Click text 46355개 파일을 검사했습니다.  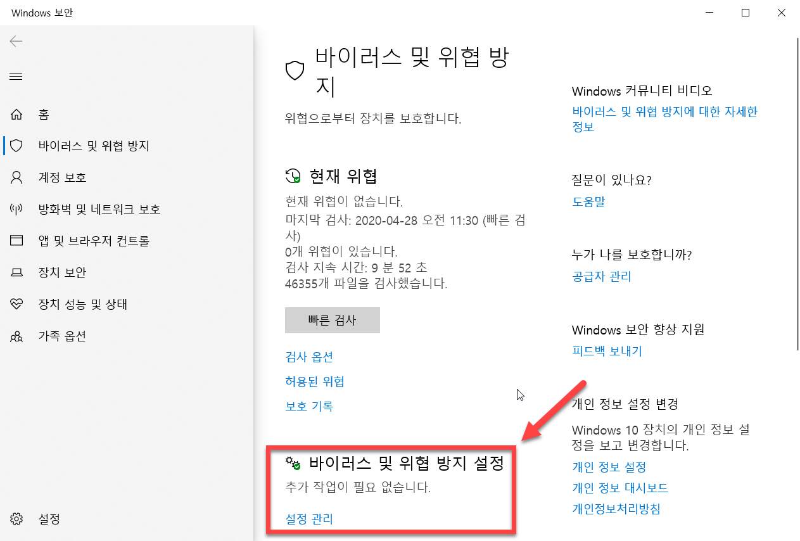[x=366, y=283]
